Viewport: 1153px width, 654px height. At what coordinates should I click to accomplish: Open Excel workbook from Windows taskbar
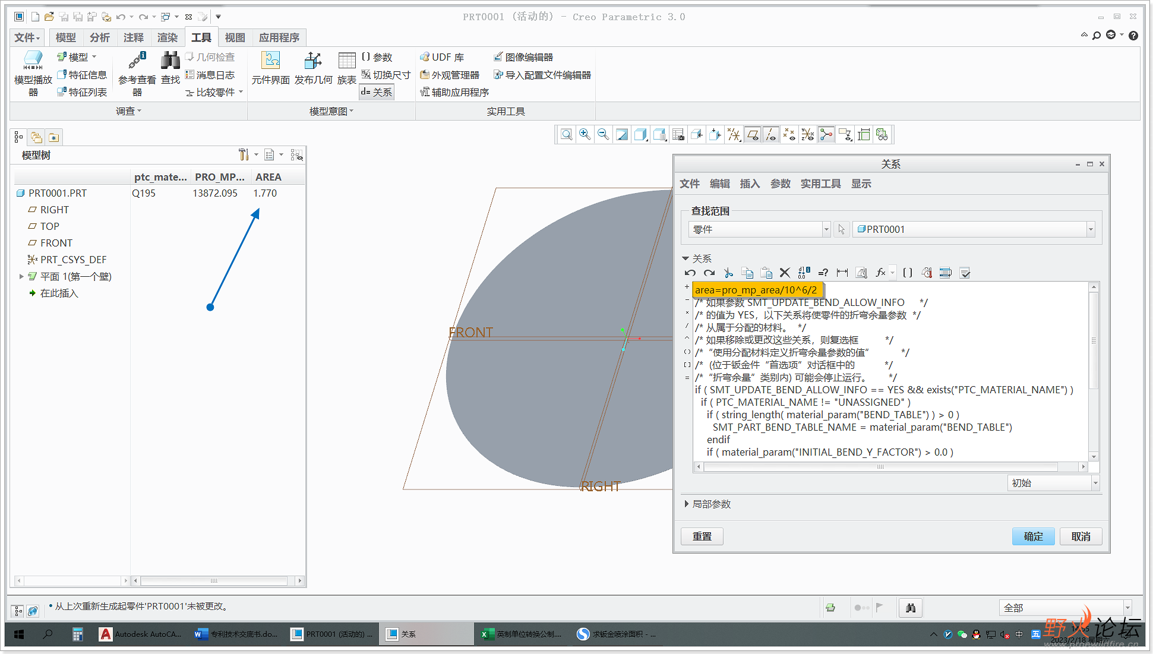pyautogui.click(x=522, y=634)
